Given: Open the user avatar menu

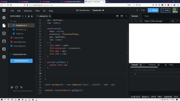Looking at the screenshot, I should [175, 10].
